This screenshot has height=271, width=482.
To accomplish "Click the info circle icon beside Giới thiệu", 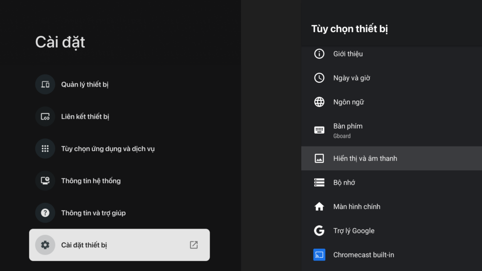I will click(x=319, y=54).
